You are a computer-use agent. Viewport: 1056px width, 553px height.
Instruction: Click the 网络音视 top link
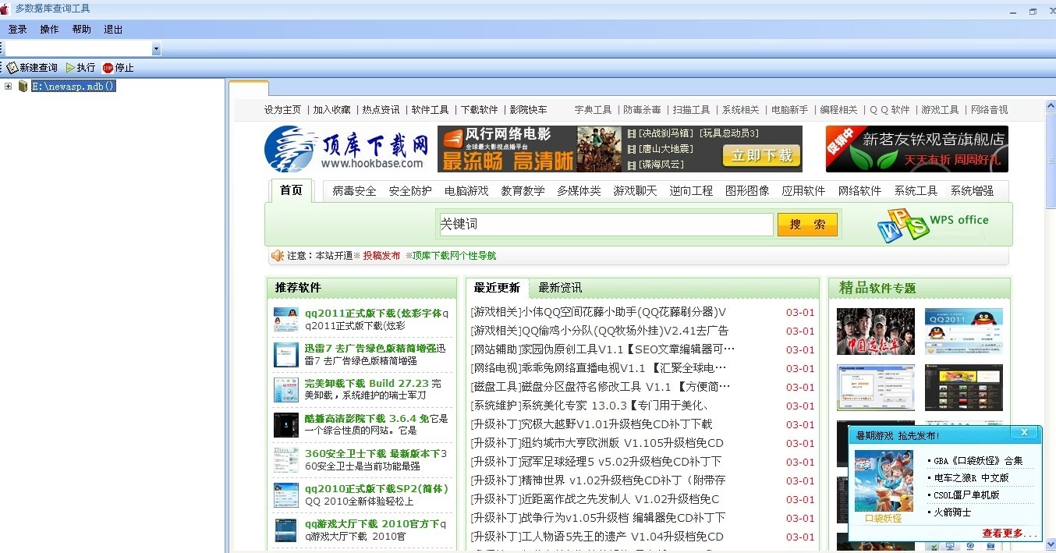(989, 110)
